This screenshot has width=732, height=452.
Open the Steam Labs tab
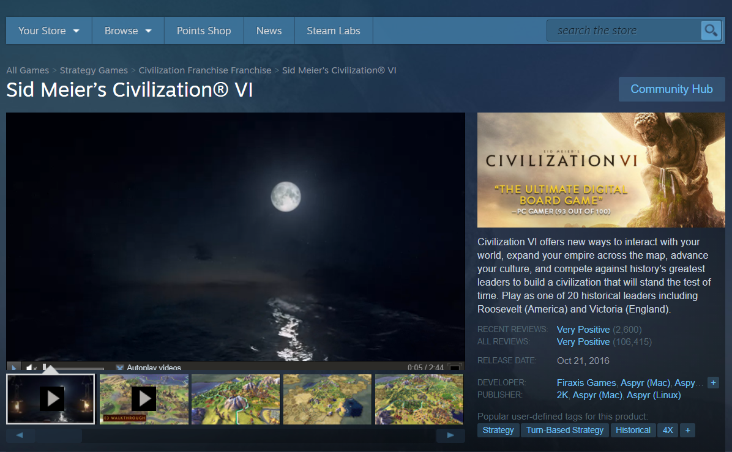tap(334, 31)
